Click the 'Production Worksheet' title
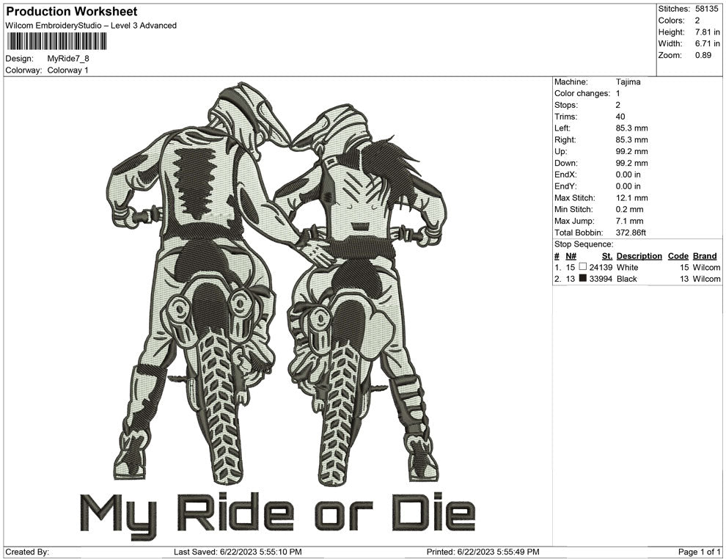 coord(72,12)
